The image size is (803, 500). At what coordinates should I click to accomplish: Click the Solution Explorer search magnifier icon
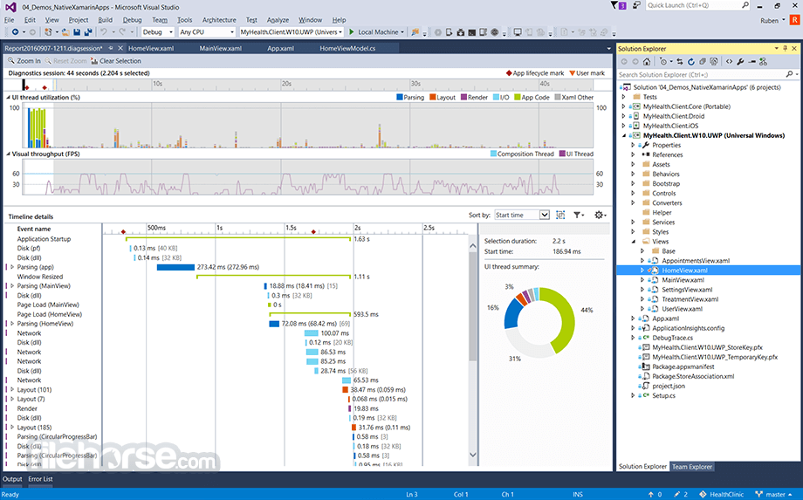coord(789,74)
